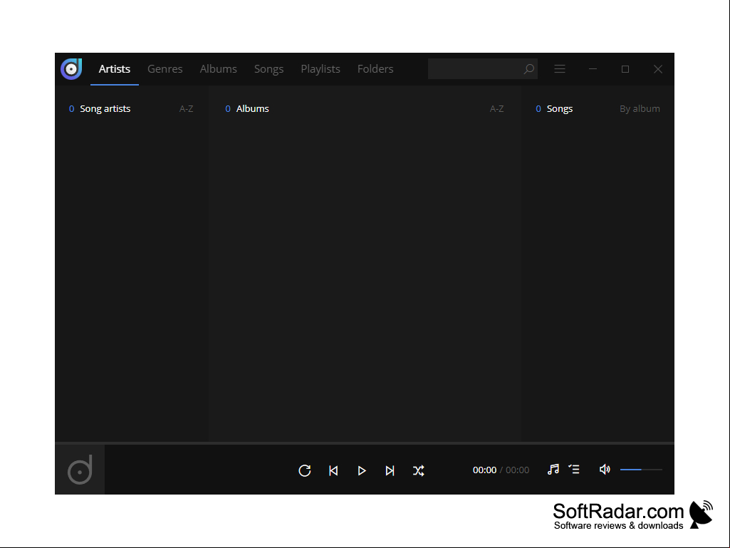Screen dimensions: 730x548
Task: Close the Dopamine window
Action: coord(658,69)
